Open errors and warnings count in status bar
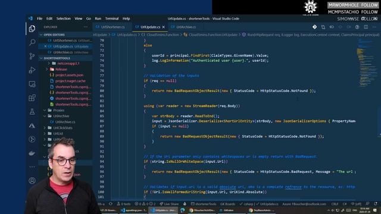 (x=145, y=204)
